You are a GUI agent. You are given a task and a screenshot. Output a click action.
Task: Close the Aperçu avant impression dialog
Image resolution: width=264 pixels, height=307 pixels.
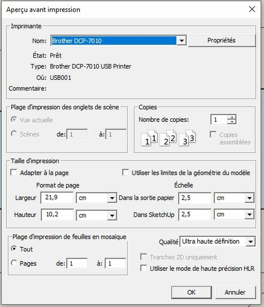click(252, 9)
